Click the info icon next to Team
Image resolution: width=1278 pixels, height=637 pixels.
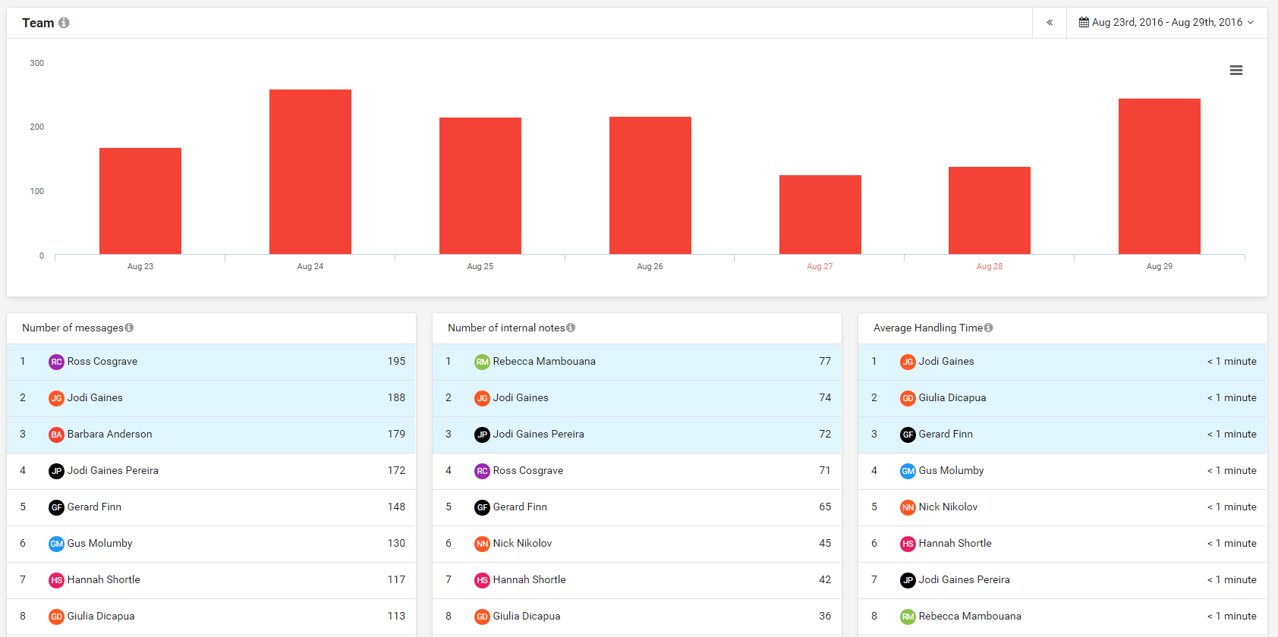[64, 23]
